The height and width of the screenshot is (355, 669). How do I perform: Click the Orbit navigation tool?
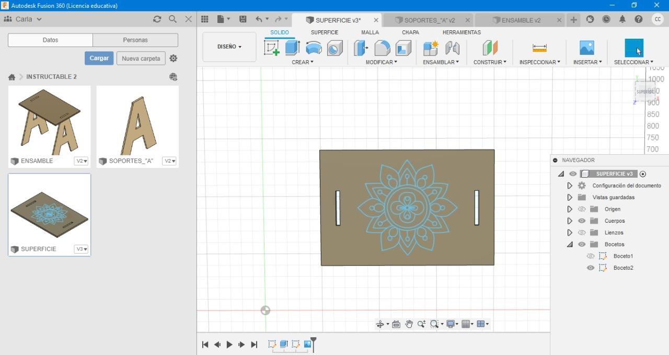pos(380,324)
